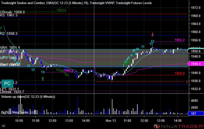
Task: Click the magenta 1940.2 price label
Action: (68, 70)
